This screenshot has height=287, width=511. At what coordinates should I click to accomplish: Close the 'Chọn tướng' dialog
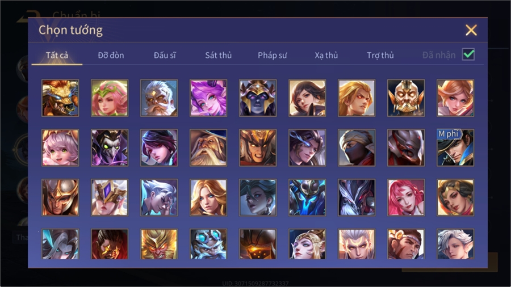[471, 30]
